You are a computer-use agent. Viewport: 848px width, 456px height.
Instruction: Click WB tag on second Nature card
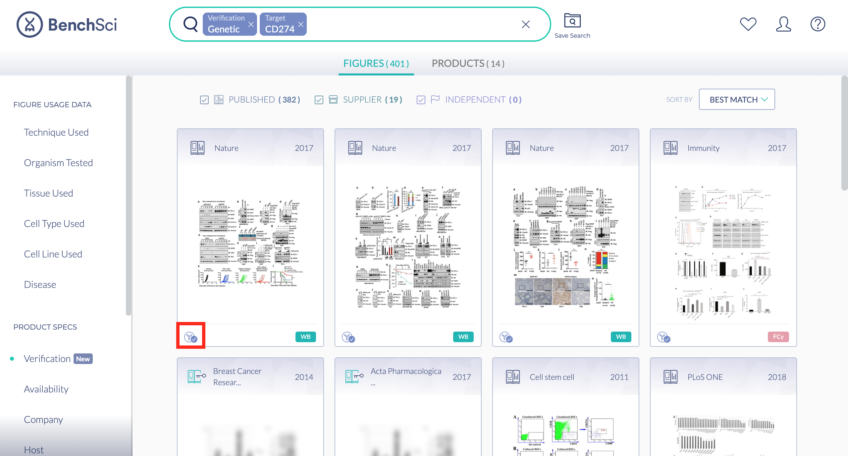[463, 337]
